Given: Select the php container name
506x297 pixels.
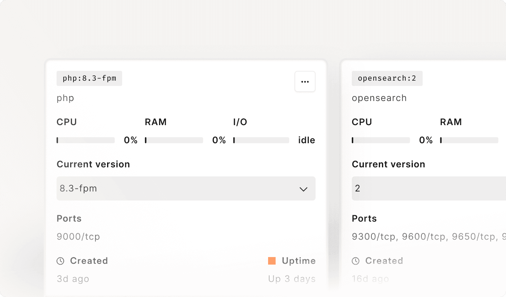Looking at the screenshot, I should (66, 98).
